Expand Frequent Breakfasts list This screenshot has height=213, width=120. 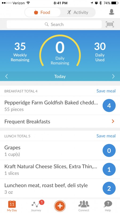(x=60, y=121)
